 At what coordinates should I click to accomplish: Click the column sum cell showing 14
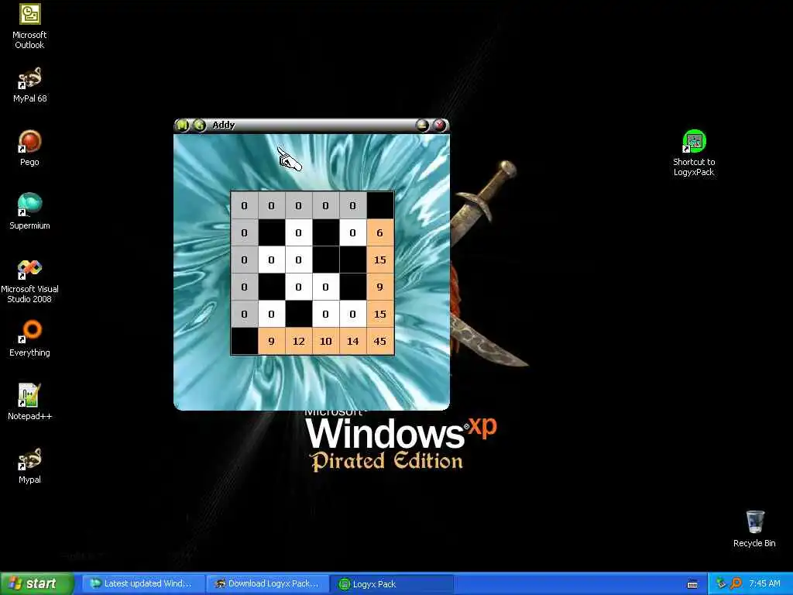click(352, 341)
